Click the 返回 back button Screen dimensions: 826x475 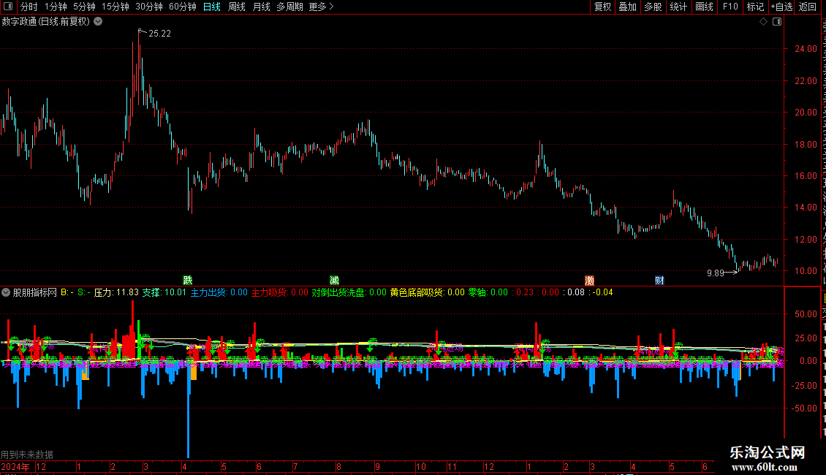point(807,7)
